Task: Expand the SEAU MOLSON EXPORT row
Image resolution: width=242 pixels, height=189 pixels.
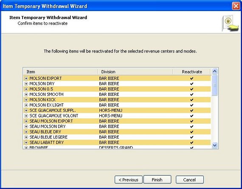Action: 26,121
